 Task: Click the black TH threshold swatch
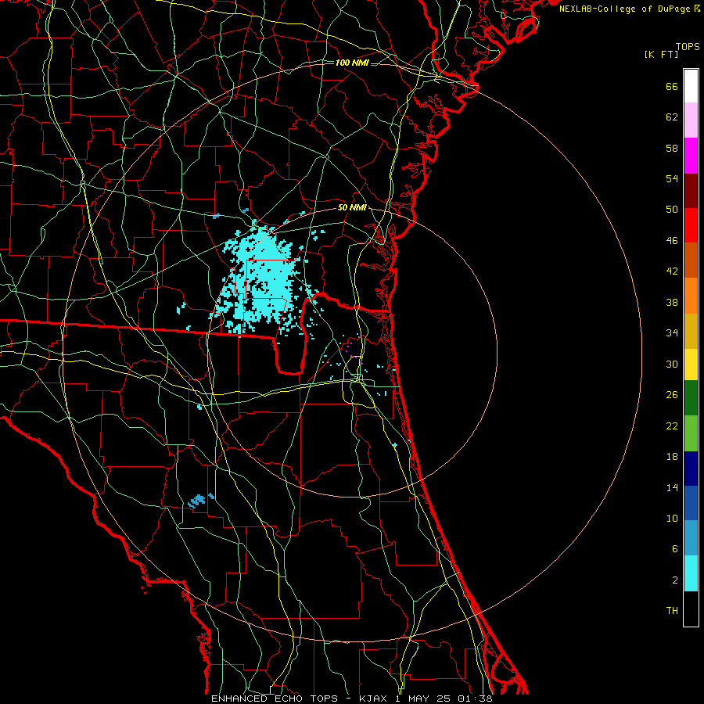click(691, 609)
